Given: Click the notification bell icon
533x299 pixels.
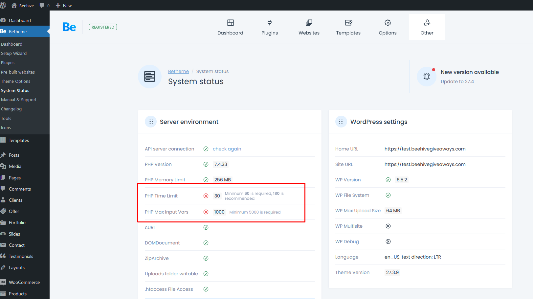Looking at the screenshot, I should coord(427,77).
